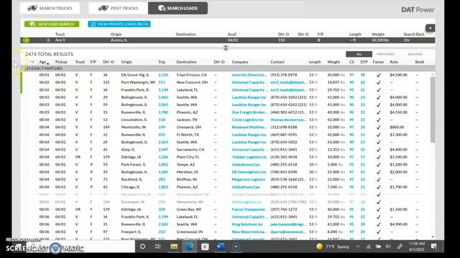
Task: Open ER Overnighters Inc company link
Action: [x=249, y=172]
